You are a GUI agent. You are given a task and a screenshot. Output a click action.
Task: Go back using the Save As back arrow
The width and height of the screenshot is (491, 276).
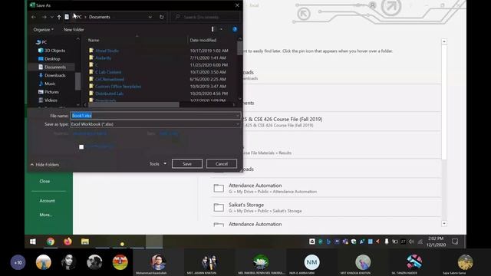pyautogui.click(x=34, y=17)
